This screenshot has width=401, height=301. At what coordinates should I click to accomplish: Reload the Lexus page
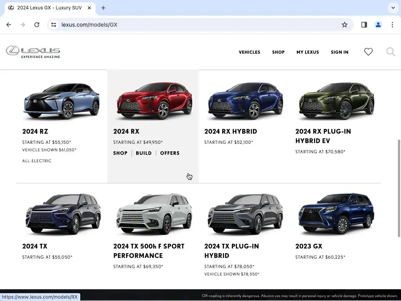coord(37,25)
